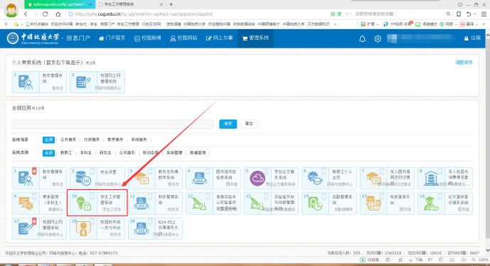Click the 调整顺序 link
This screenshot has width=490, height=266.
click(x=464, y=63)
